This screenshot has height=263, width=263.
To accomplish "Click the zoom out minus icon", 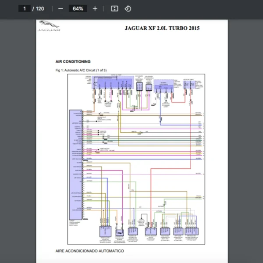I will (x=60, y=9).
